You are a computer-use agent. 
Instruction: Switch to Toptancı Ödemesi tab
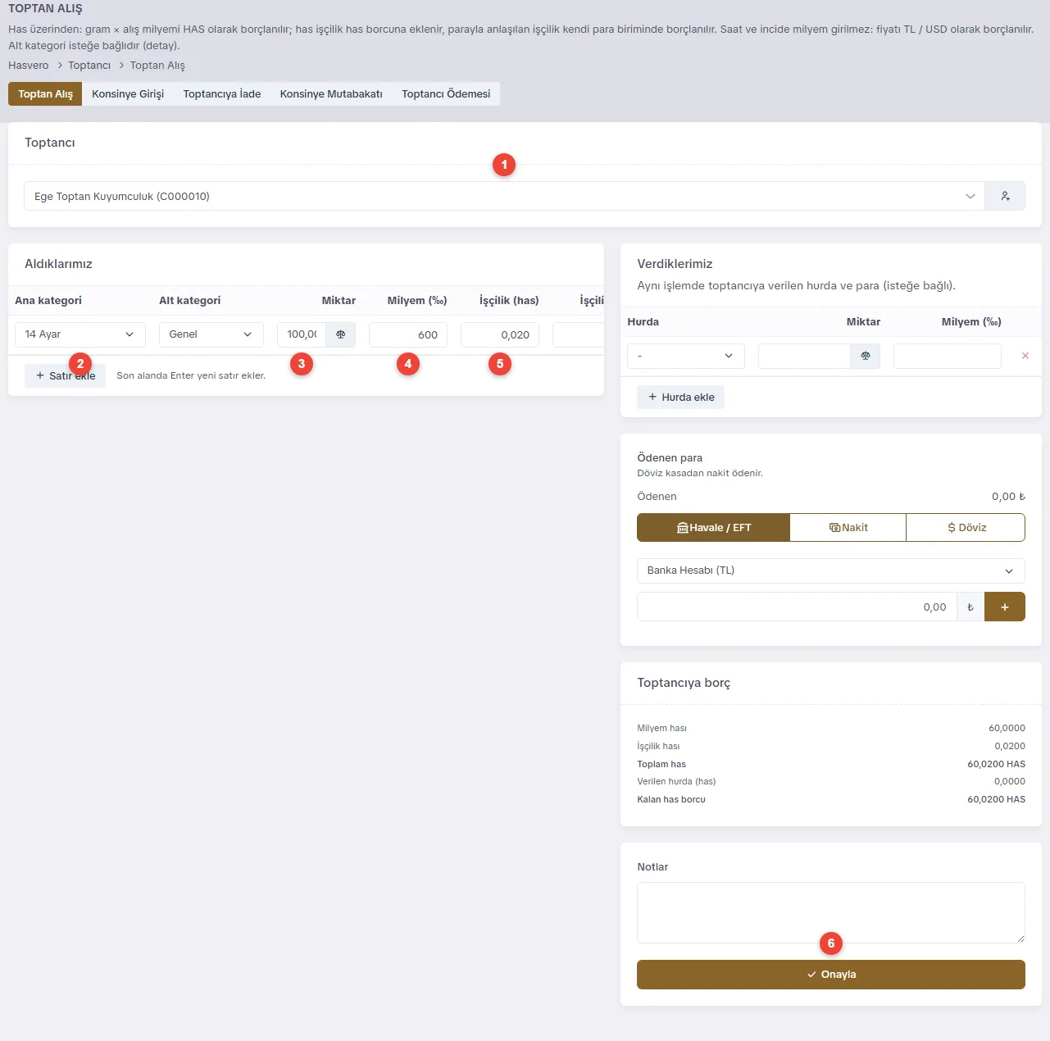[446, 93]
